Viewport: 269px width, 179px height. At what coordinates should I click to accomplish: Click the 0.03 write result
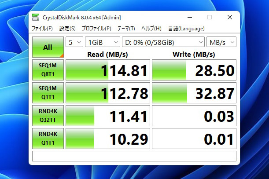click(x=194, y=115)
